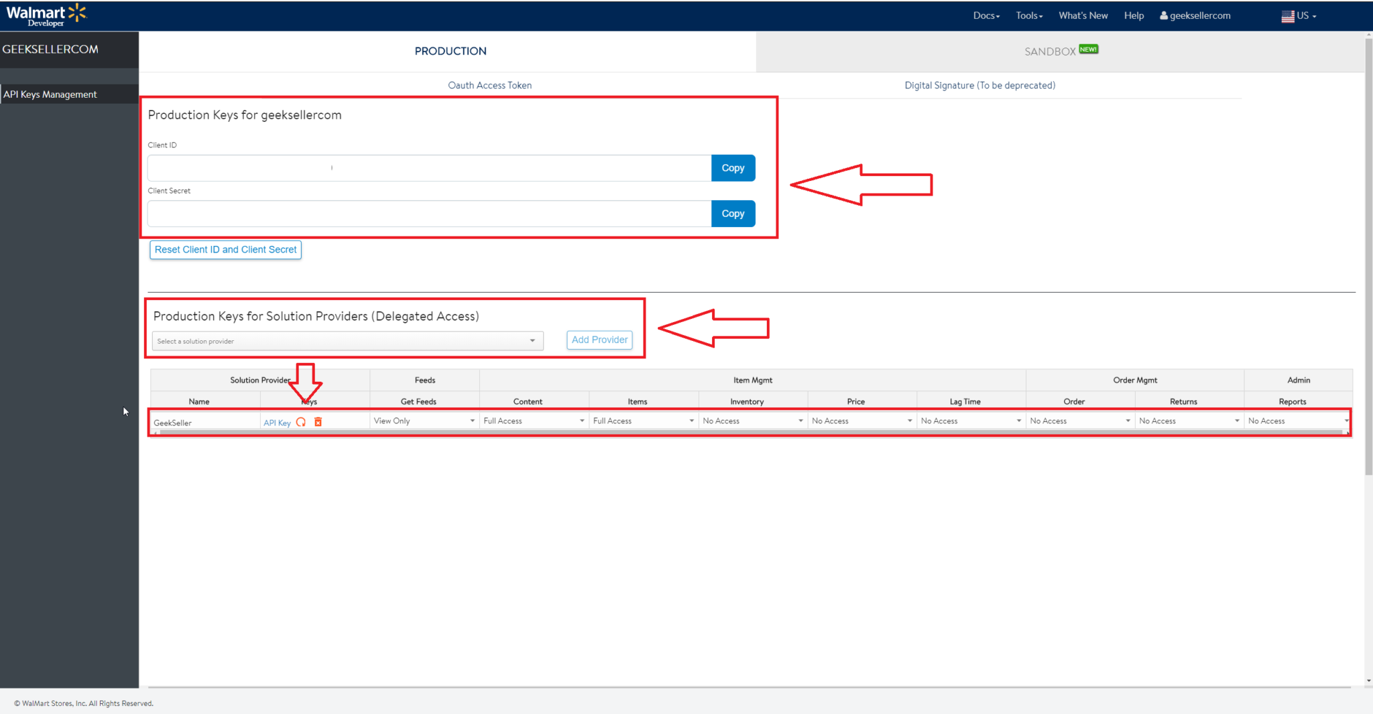Image resolution: width=1373 pixels, height=714 pixels.
Task: Open the Tools menu
Action: click(x=1029, y=15)
